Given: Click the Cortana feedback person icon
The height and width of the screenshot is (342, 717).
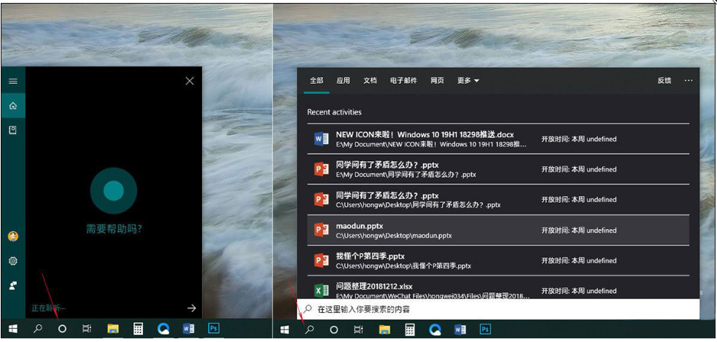Looking at the screenshot, I should tap(13, 286).
